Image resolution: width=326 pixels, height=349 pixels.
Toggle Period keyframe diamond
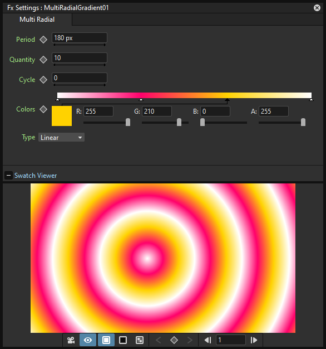pyautogui.click(x=43, y=40)
